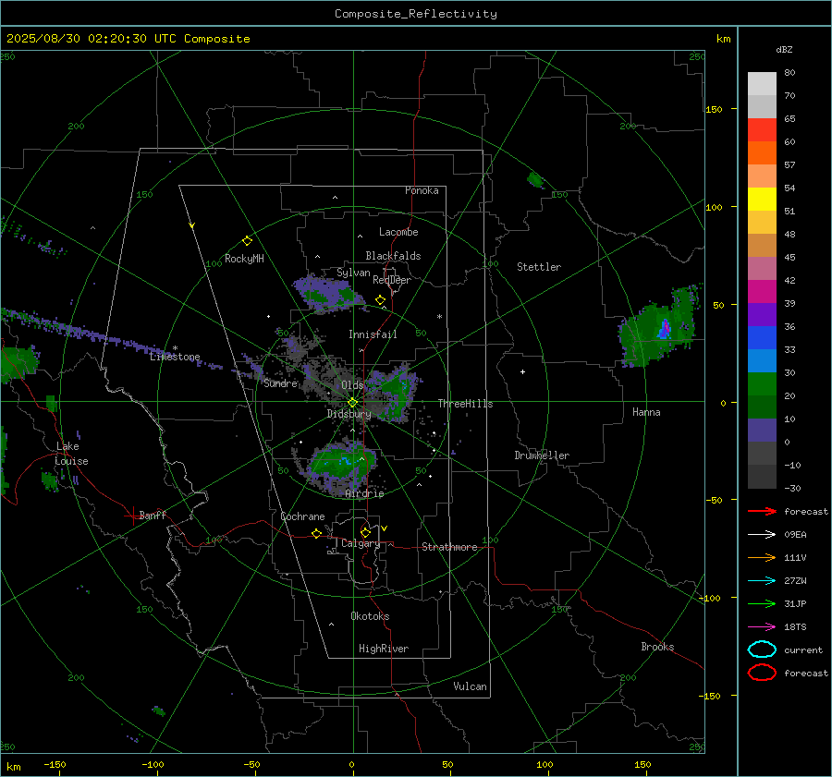Viewport: 832px width, 777px height.
Task: Click the cyan 27ZW arrow icon
Action: (762, 581)
